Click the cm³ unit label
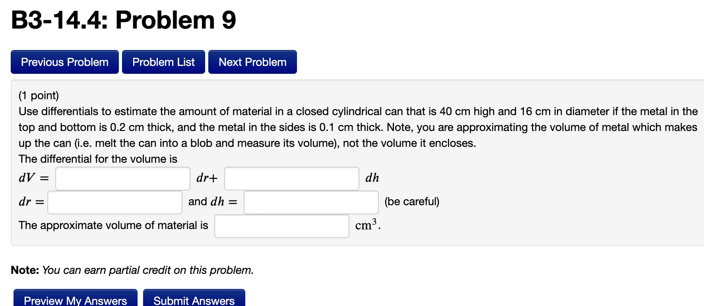The image size is (704, 306). click(x=366, y=225)
